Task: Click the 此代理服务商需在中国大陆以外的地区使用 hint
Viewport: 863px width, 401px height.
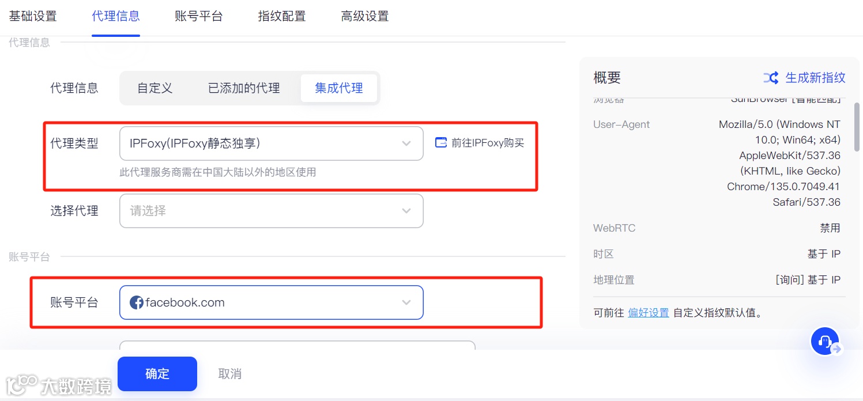Action: (218, 172)
